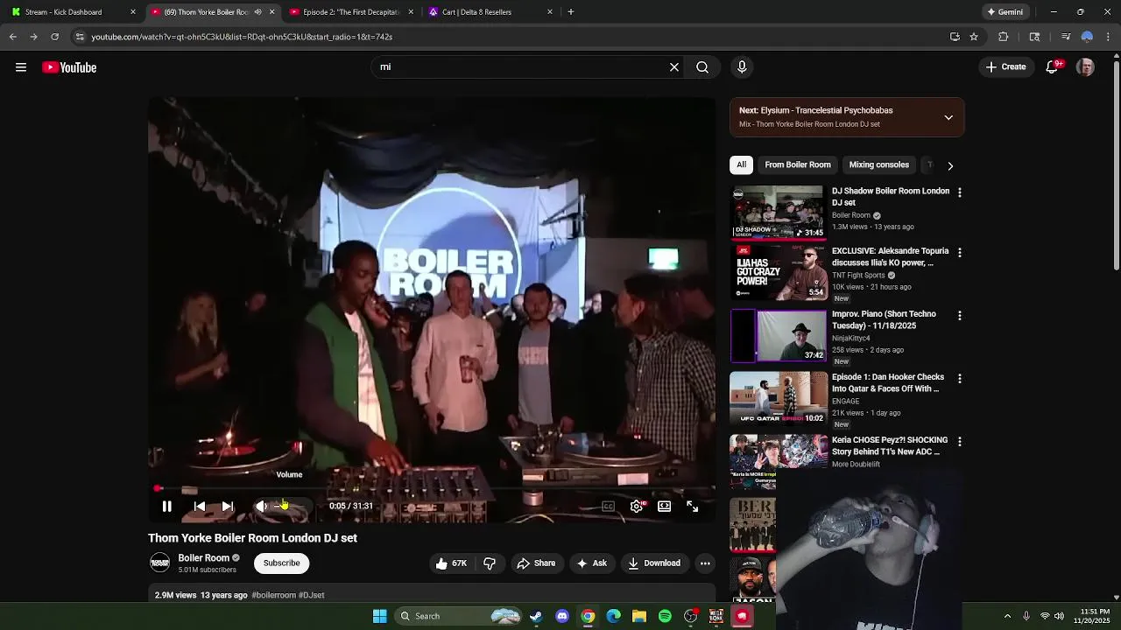This screenshot has width=1121, height=630.
Task: Switch to the Episode 2: The First Decapitation tab
Action: (x=350, y=12)
